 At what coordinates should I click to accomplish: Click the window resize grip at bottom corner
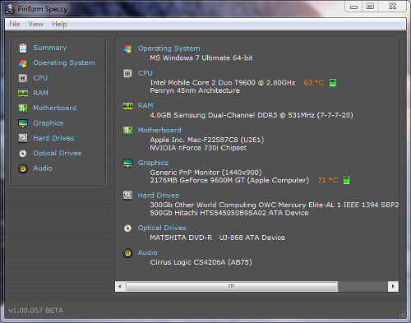[x=403, y=315]
